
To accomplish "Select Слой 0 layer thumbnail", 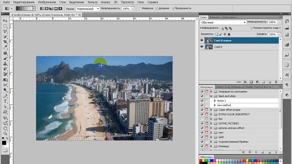I will click(209, 47).
